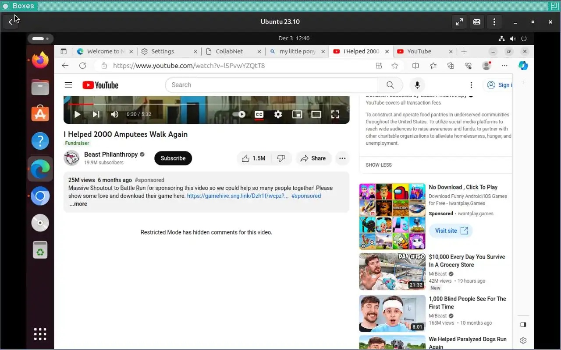Image resolution: width=561 pixels, height=350 pixels.
Task: Subscribe to Beast Philanthropy
Action: click(173, 158)
